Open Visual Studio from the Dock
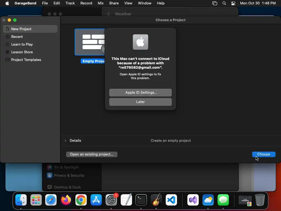This screenshot has height=211, width=281. (x=193, y=200)
